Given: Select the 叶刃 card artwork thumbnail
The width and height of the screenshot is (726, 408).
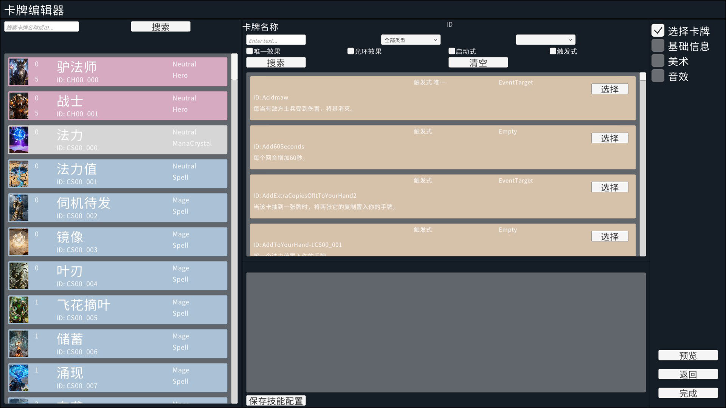Looking at the screenshot, I should tap(19, 276).
